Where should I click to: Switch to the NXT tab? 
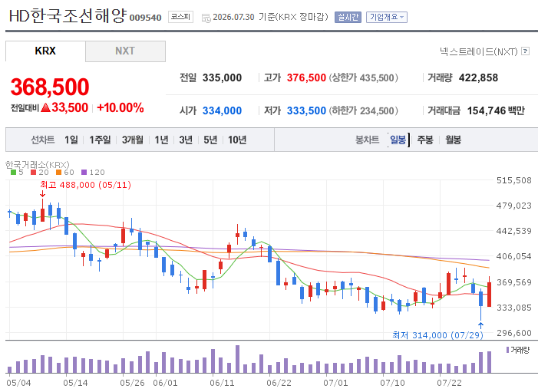coord(125,51)
